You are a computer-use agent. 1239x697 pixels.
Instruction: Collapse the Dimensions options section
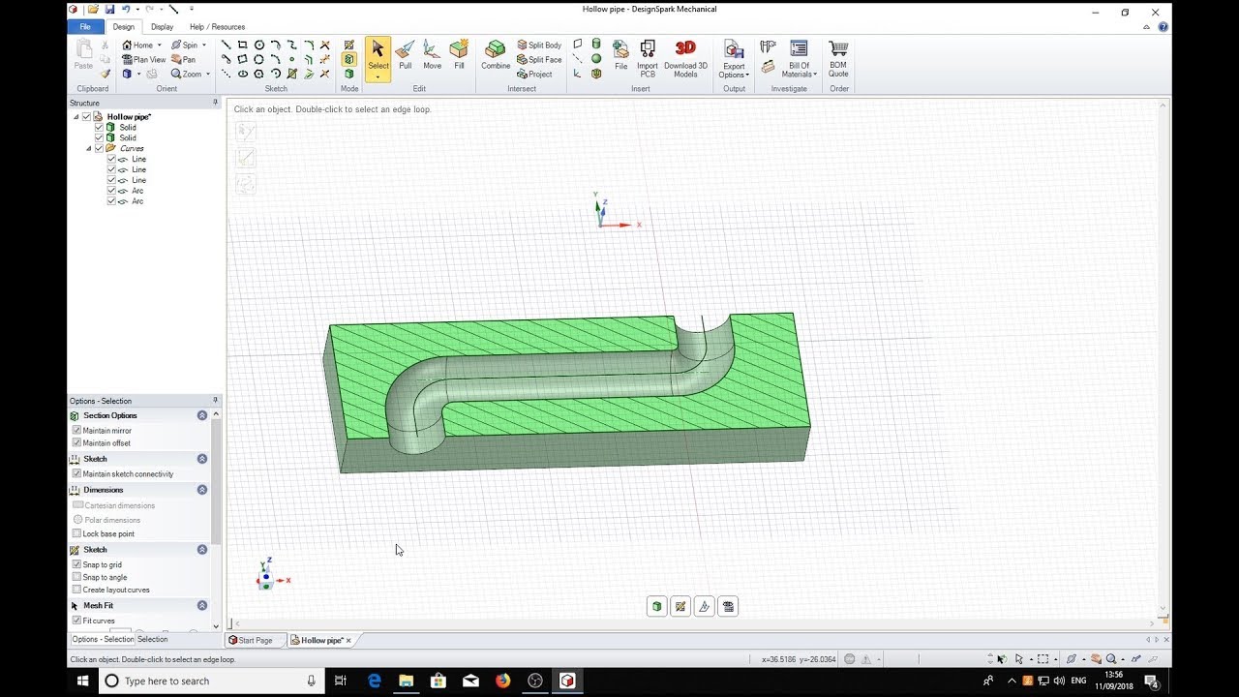pos(202,490)
